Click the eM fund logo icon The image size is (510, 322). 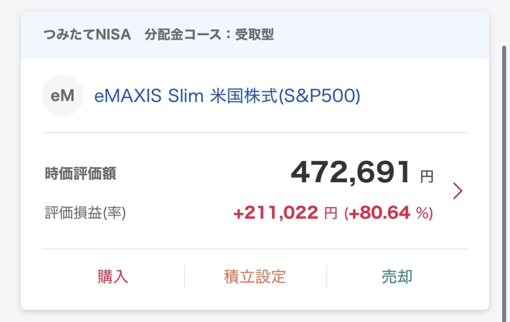62,96
